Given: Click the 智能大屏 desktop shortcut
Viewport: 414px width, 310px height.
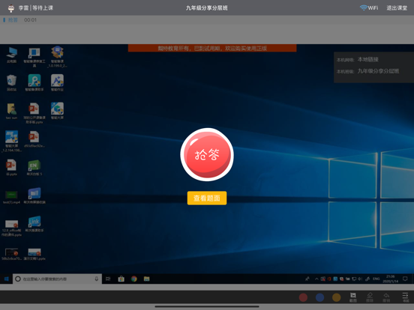Looking at the screenshot, I should click(x=57, y=111).
